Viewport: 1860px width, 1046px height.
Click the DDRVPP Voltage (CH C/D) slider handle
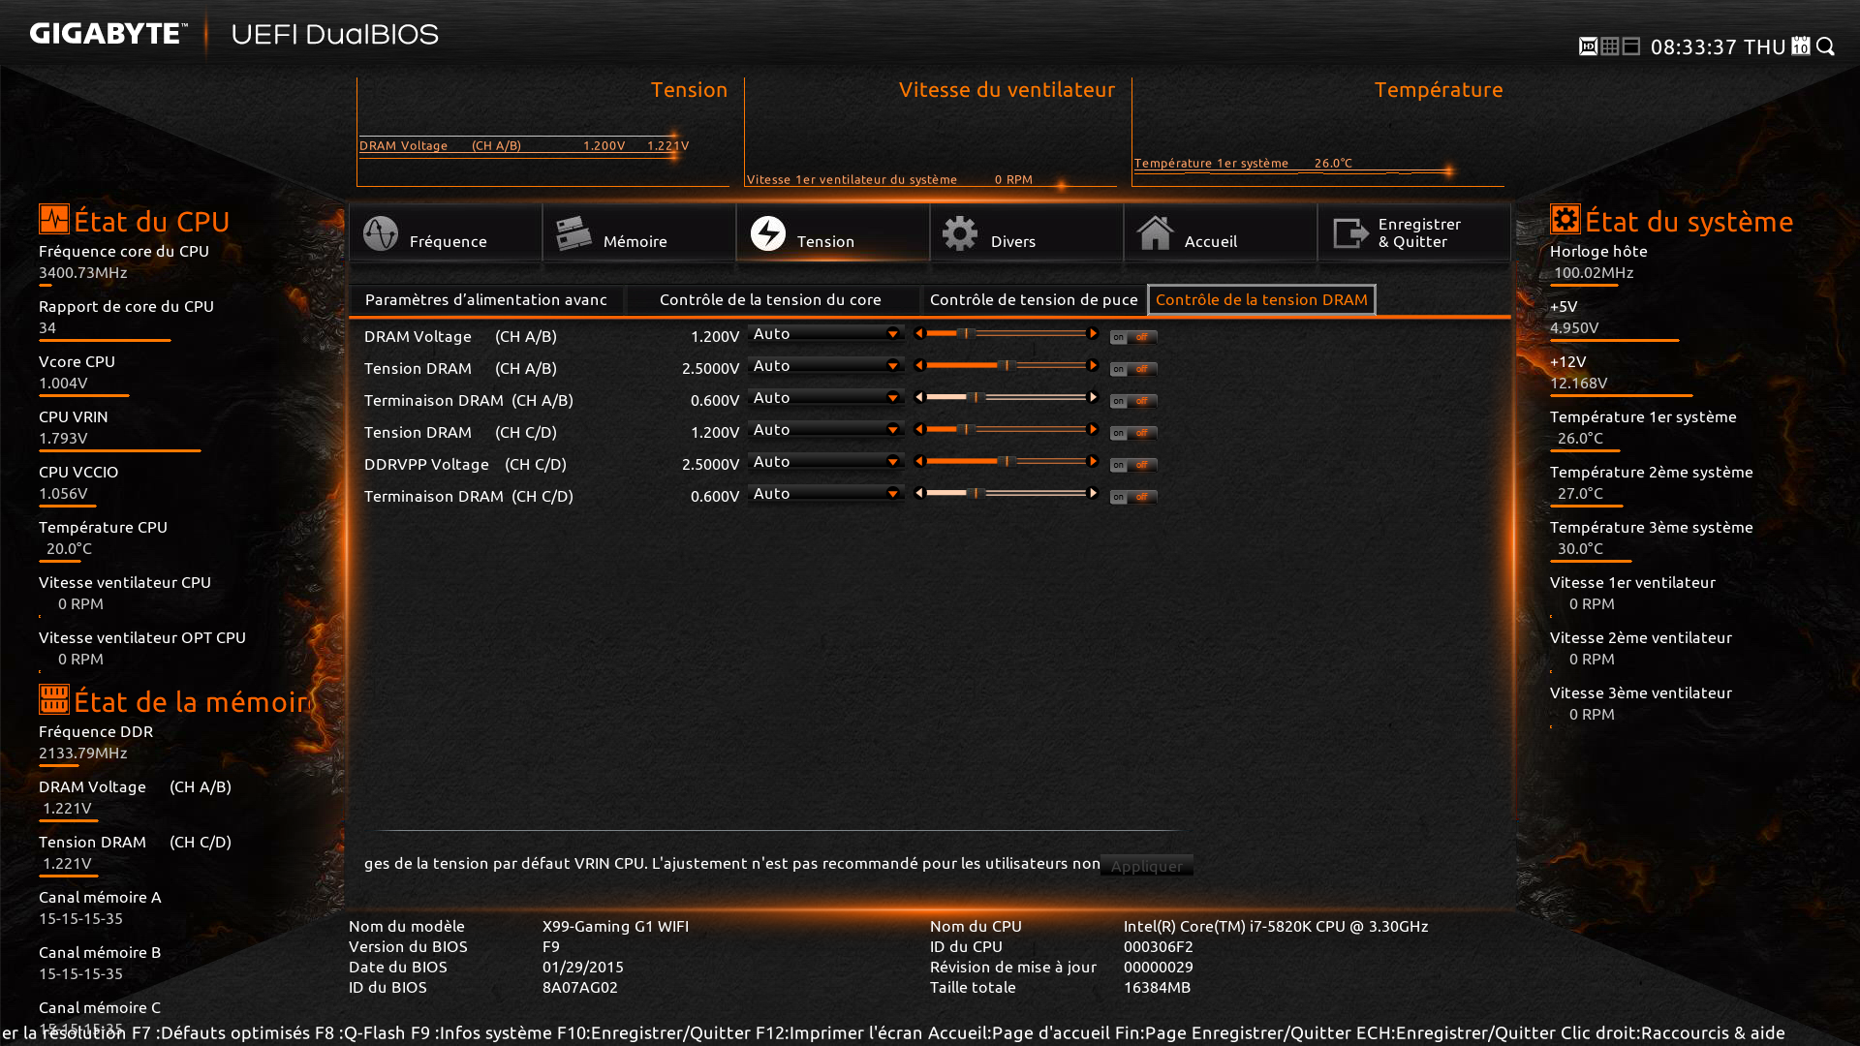point(1007,461)
